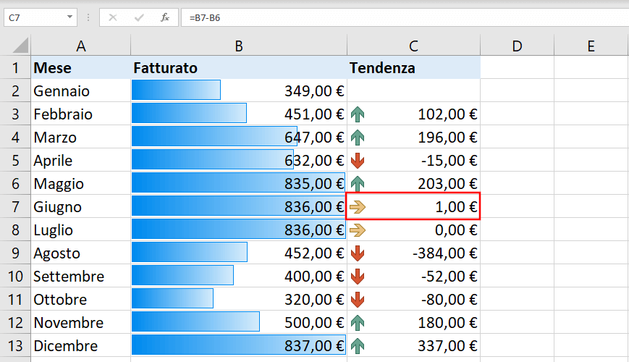Select the 'Agosto' cell
This screenshot has height=362, width=629.
point(80,253)
